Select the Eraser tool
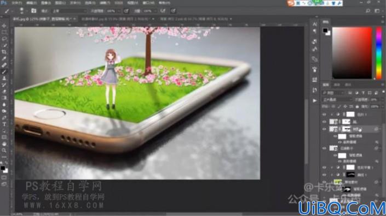This screenshot has height=216, width=386. pyautogui.click(x=4, y=92)
